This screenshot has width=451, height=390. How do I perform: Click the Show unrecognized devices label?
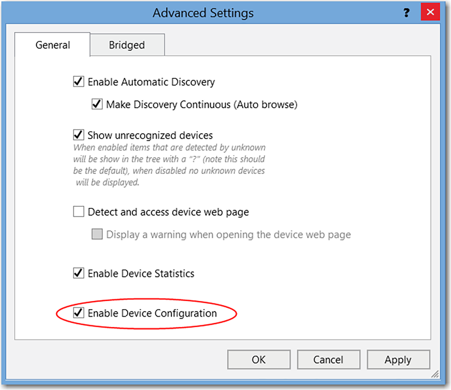150,135
